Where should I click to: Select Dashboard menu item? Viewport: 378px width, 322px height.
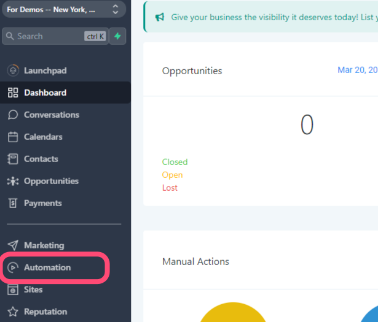(x=65, y=93)
